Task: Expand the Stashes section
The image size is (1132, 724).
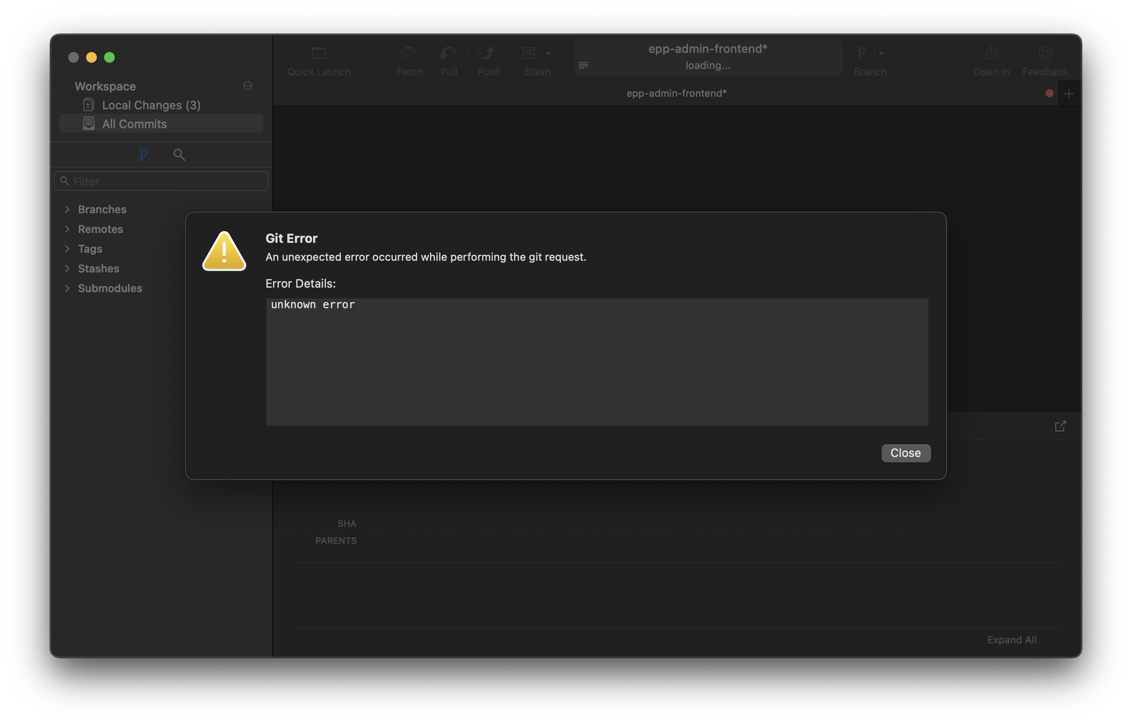Action: tap(67, 268)
